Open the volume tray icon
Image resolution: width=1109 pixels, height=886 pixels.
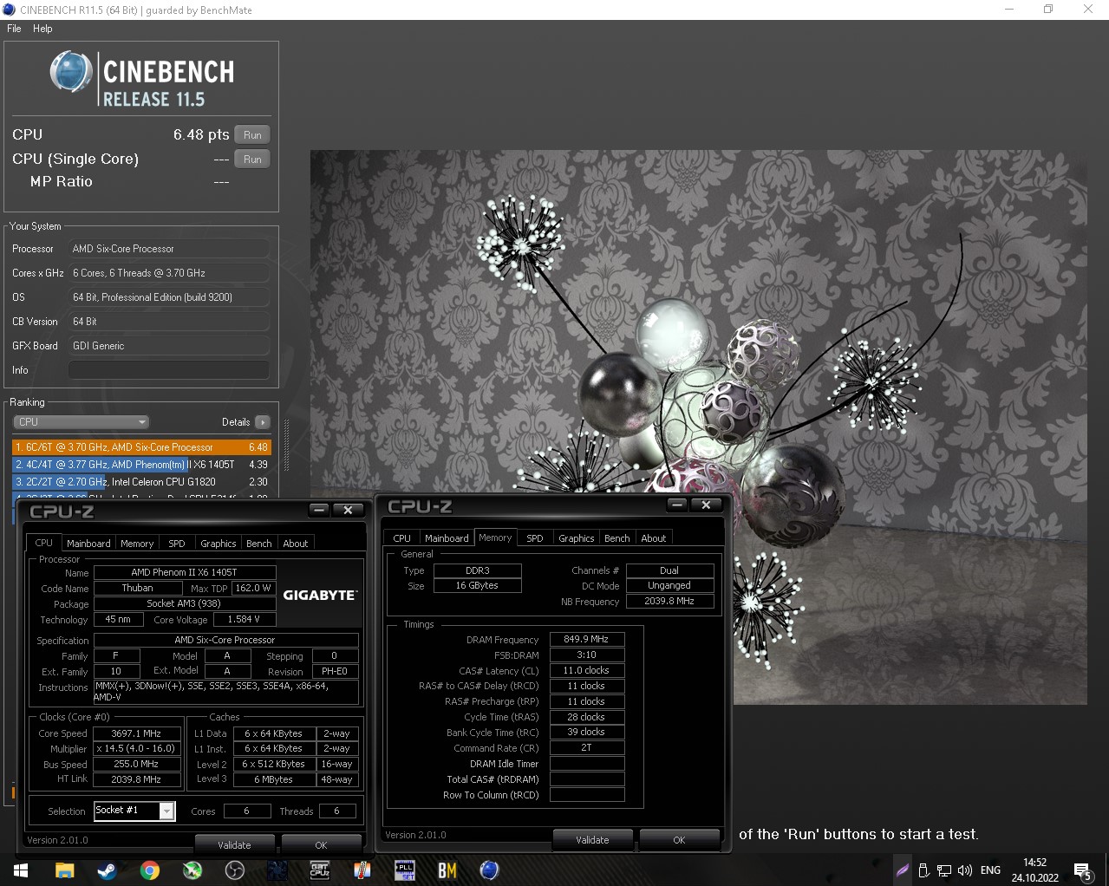point(964,870)
